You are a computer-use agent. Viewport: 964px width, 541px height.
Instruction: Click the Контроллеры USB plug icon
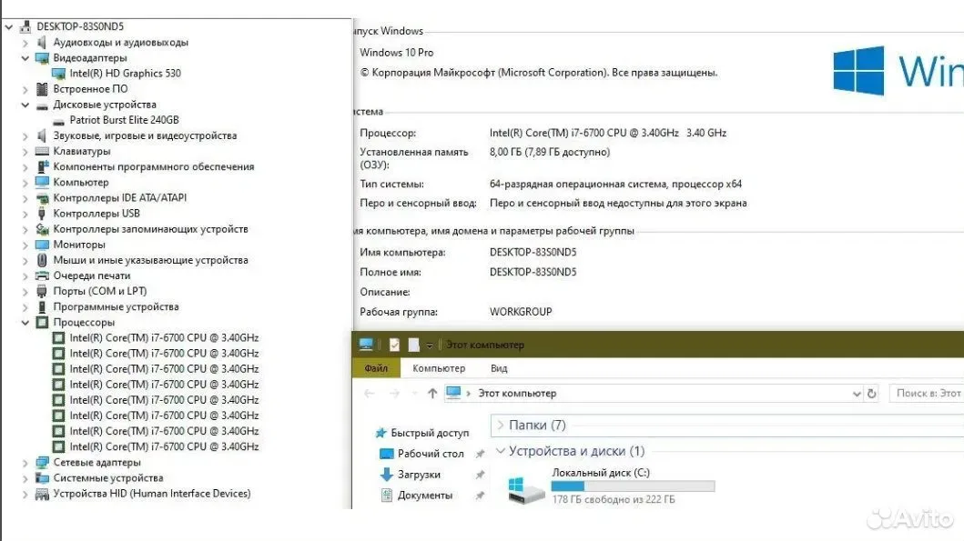coord(42,214)
